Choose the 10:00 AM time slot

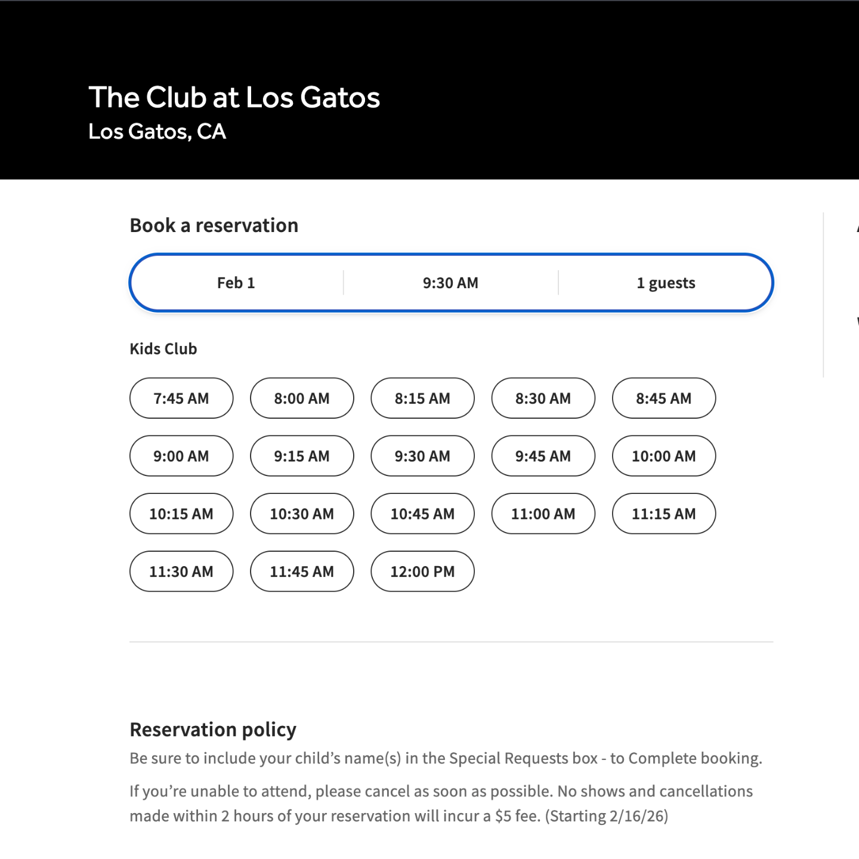click(x=663, y=456)
